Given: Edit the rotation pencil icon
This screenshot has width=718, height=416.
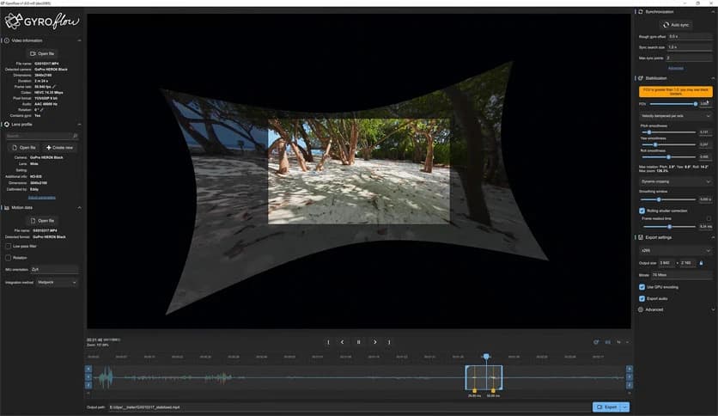Looking at the screenshot, I should point(42,109).
